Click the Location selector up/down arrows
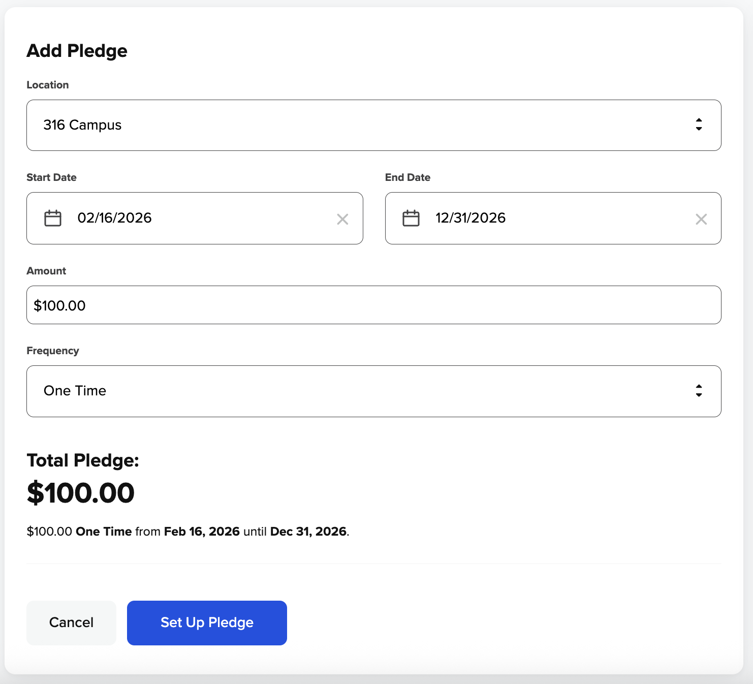 (x=699, y=125)
